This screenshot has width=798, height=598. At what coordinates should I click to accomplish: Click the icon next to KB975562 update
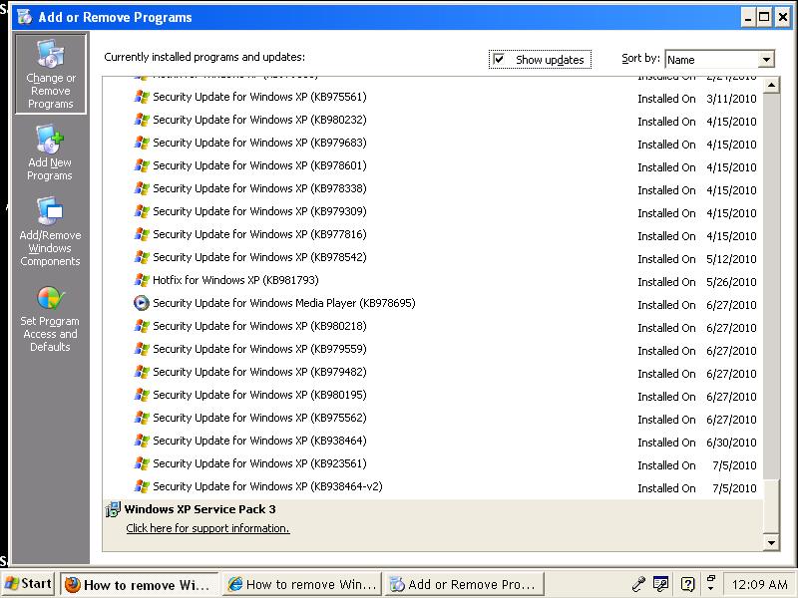(142, 418)
